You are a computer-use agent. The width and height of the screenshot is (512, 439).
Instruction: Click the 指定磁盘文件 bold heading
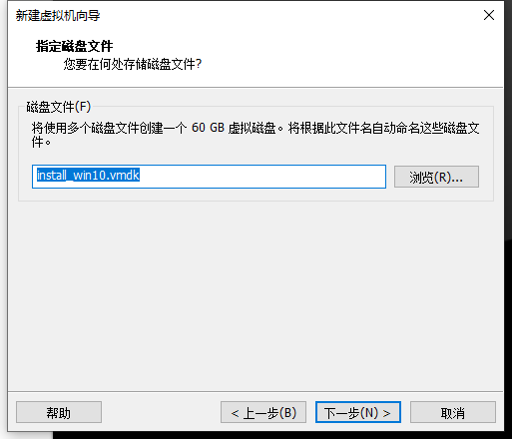coord(74,46)
